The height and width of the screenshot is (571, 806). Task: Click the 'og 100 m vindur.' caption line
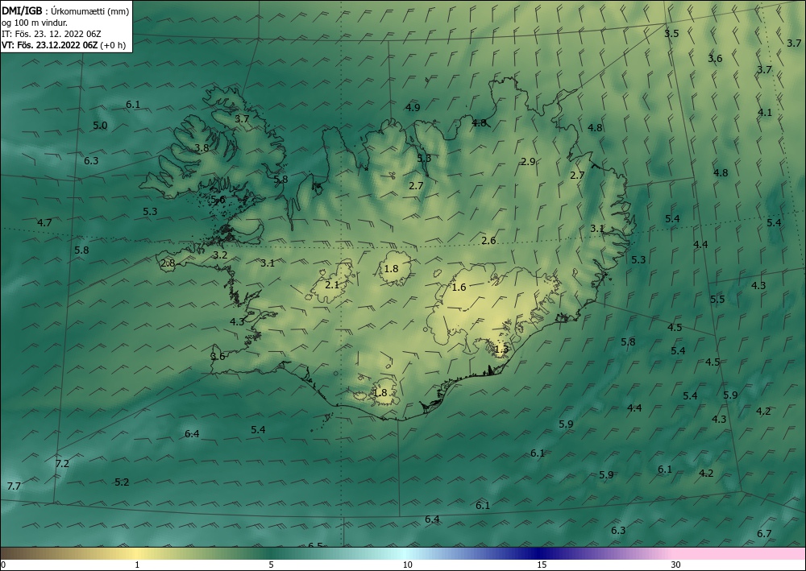[35, 23]
